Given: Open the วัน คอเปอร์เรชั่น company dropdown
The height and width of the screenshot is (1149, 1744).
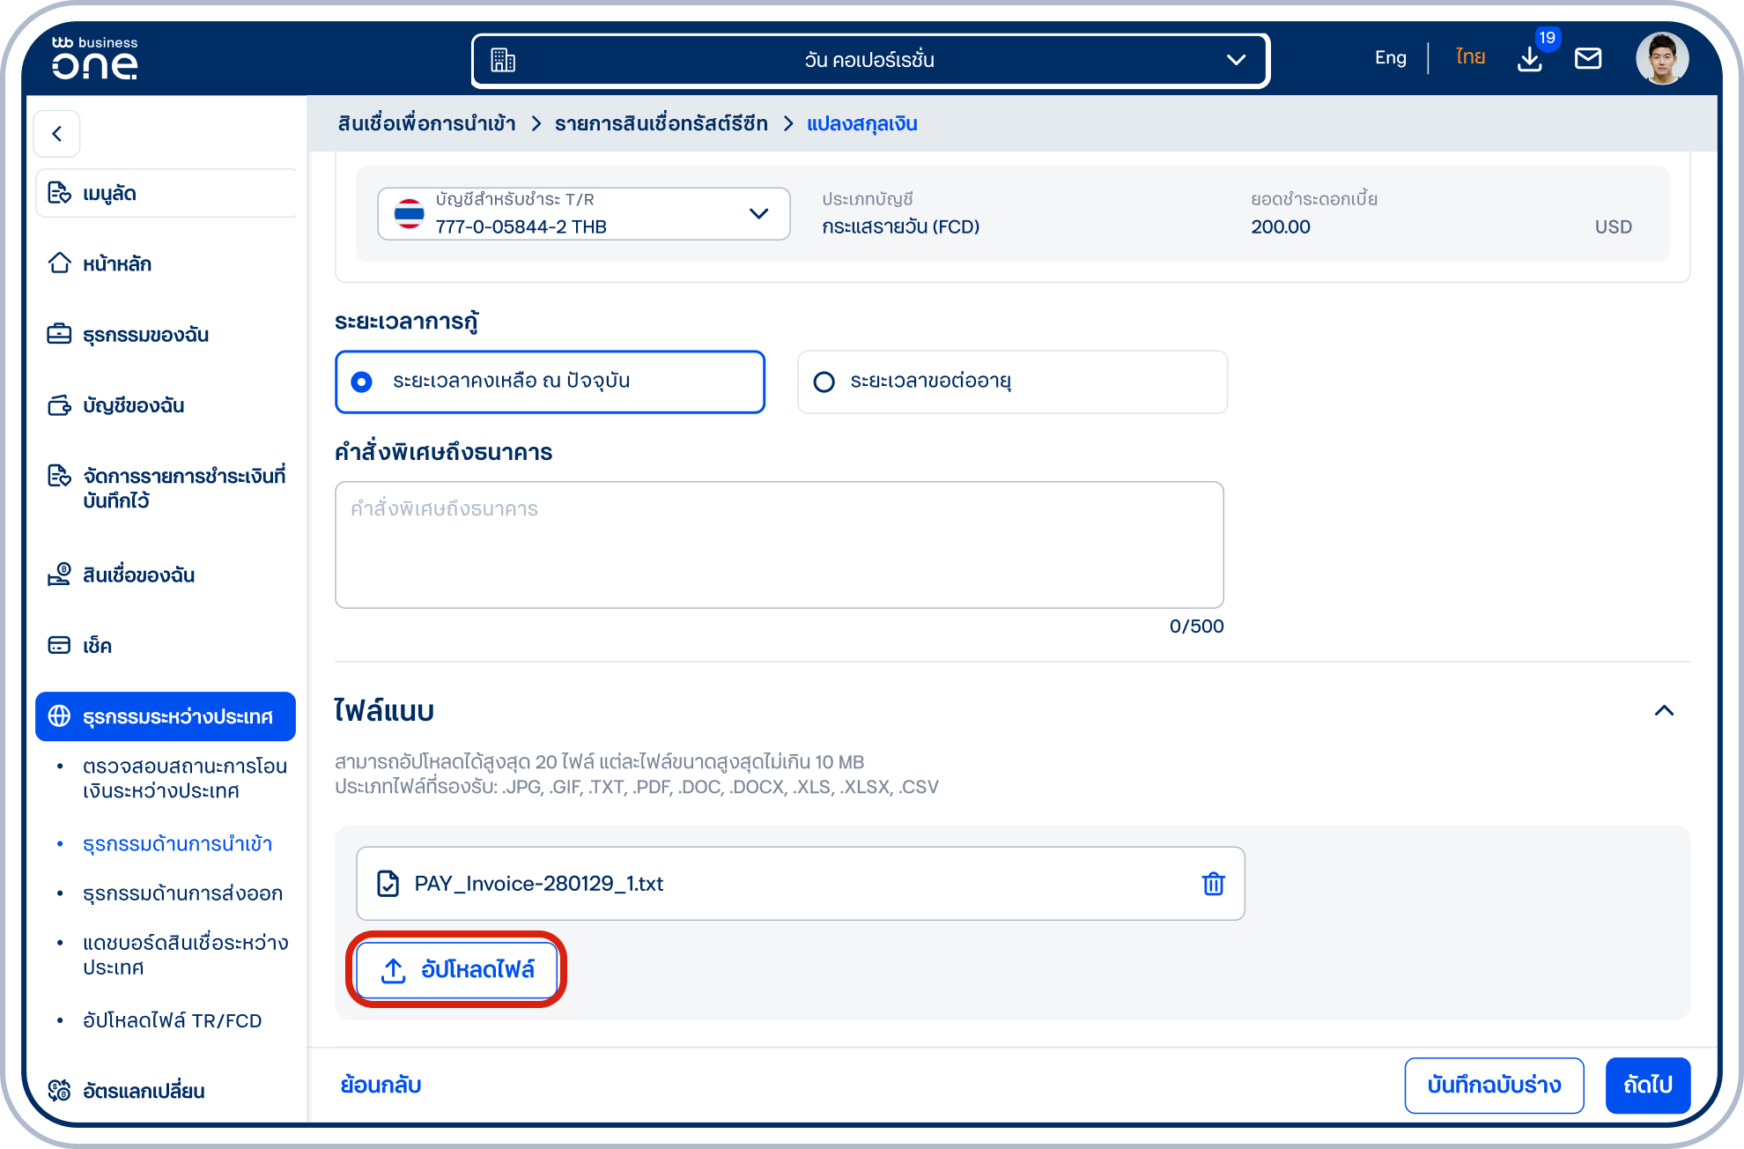Looking at the screenshot, I should tap(870, 60).
